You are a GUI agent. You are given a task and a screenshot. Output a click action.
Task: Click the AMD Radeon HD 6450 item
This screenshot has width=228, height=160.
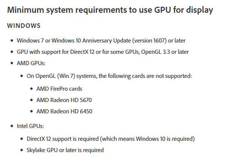coord(64,111)
